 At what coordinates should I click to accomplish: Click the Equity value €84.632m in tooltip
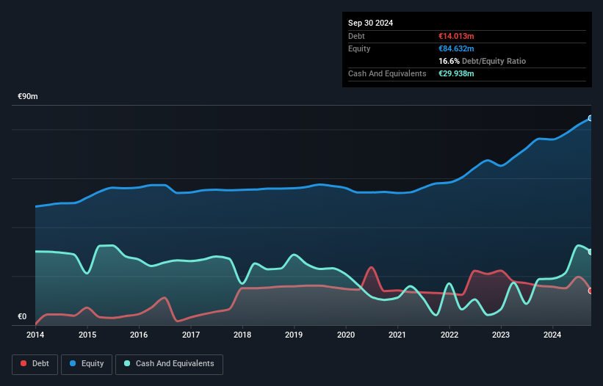(456, 48)
